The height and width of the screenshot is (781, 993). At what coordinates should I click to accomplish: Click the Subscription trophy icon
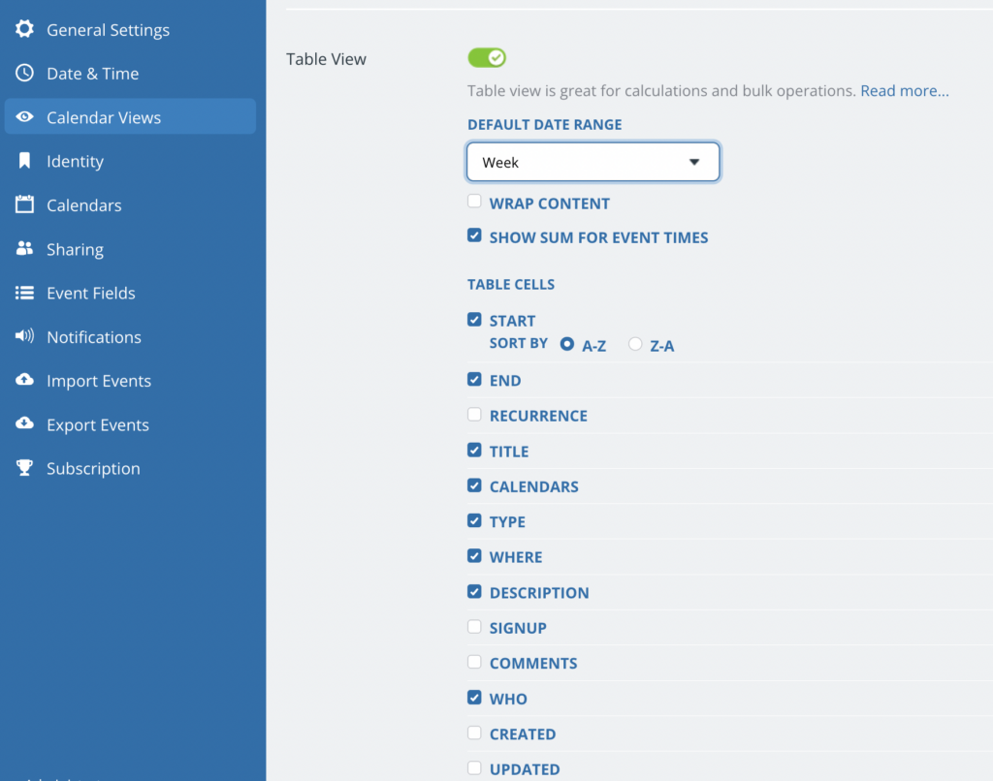click(x=24, y=468)
